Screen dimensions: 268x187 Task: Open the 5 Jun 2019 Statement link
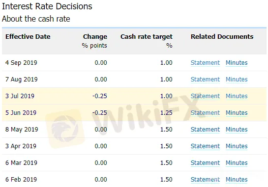click(205, 113)
